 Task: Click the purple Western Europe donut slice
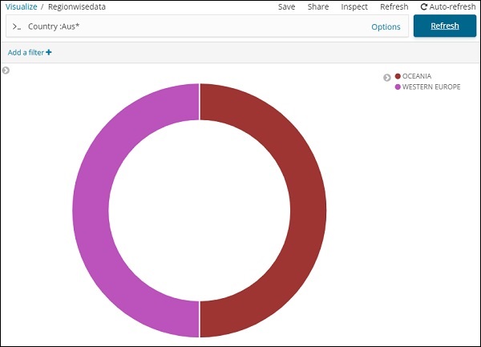pos(91,210)
